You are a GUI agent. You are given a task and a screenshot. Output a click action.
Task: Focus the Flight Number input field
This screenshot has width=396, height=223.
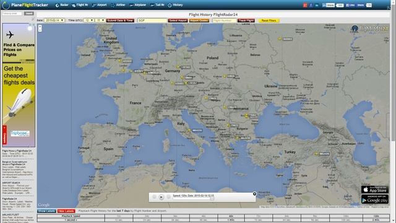click(x=224, y=20)
